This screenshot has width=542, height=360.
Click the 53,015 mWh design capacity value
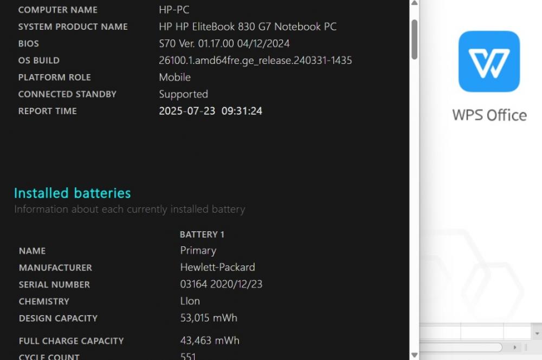pos(209,318)
